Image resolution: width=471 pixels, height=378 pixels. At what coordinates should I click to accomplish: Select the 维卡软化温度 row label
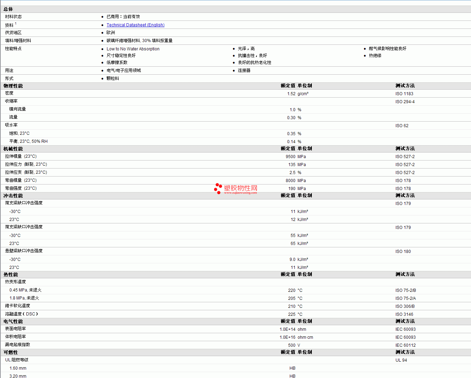tap(17, 306)
